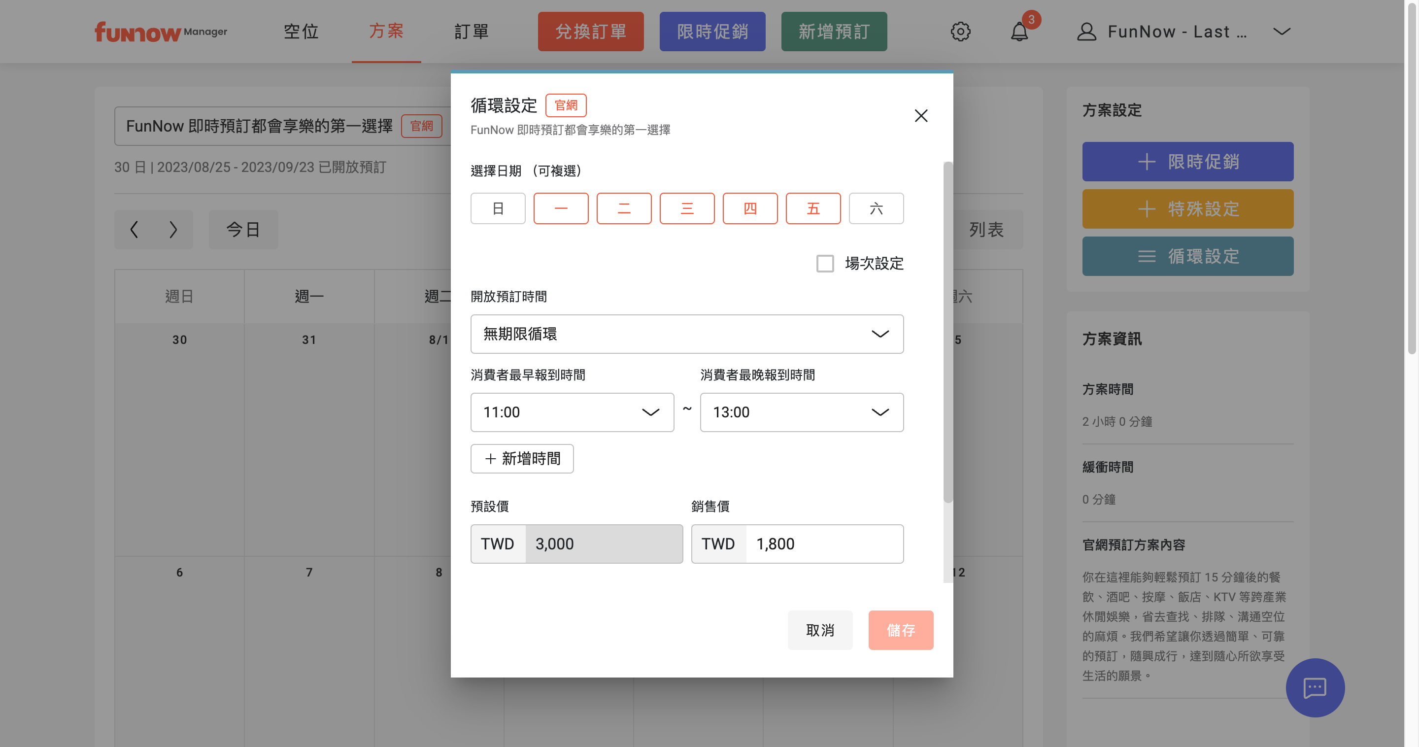This screenshot has width=1419, height=747.
Task: Toggle Sunday 日 day selection
Action: [x=498, y=208]
